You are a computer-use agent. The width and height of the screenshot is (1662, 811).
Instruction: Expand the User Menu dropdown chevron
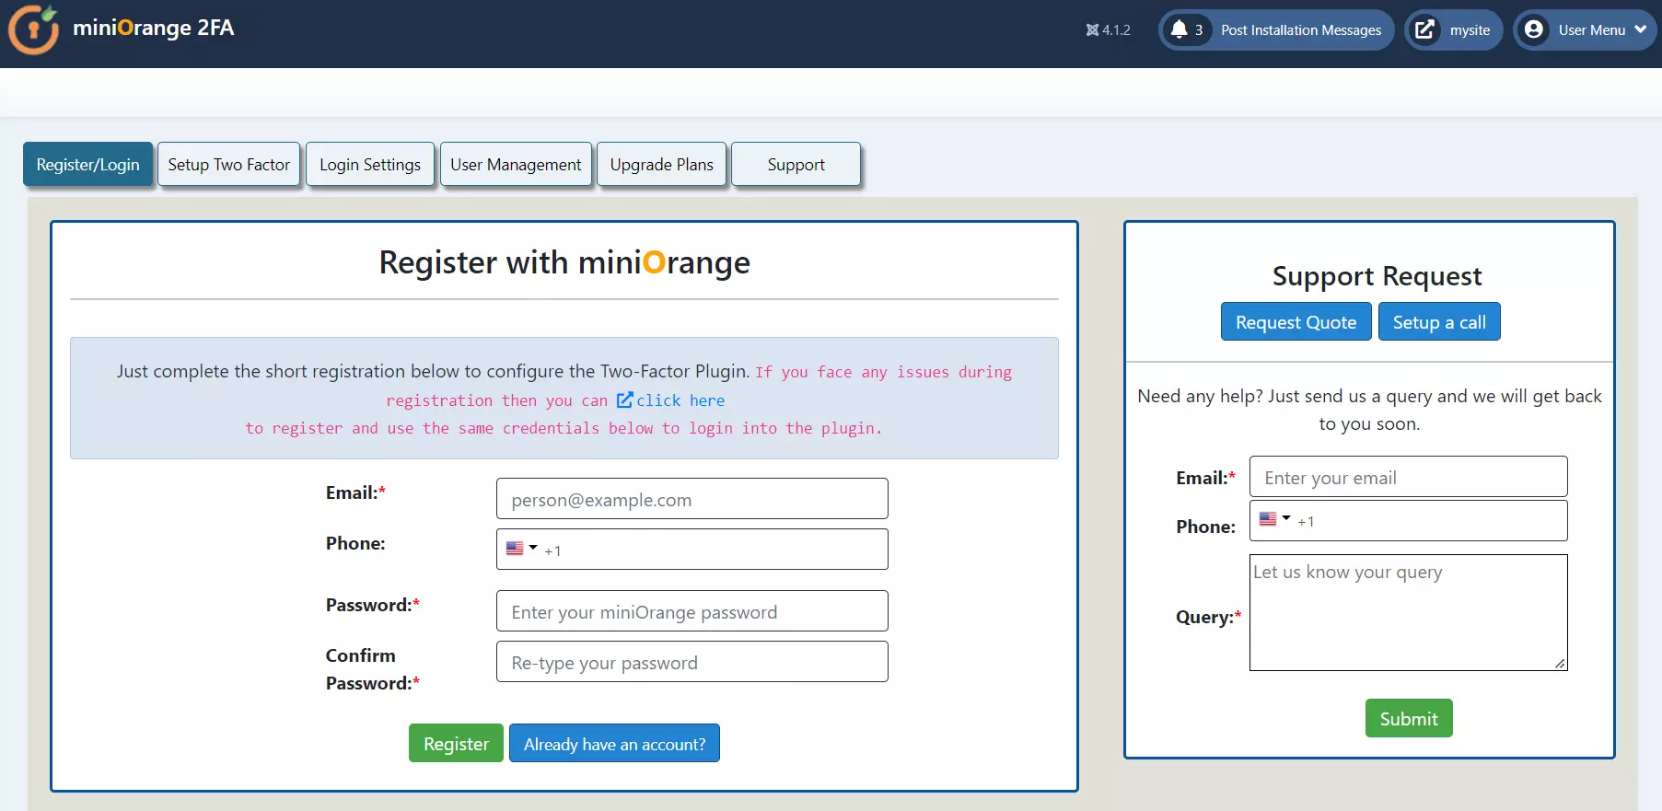point(1641,29)
